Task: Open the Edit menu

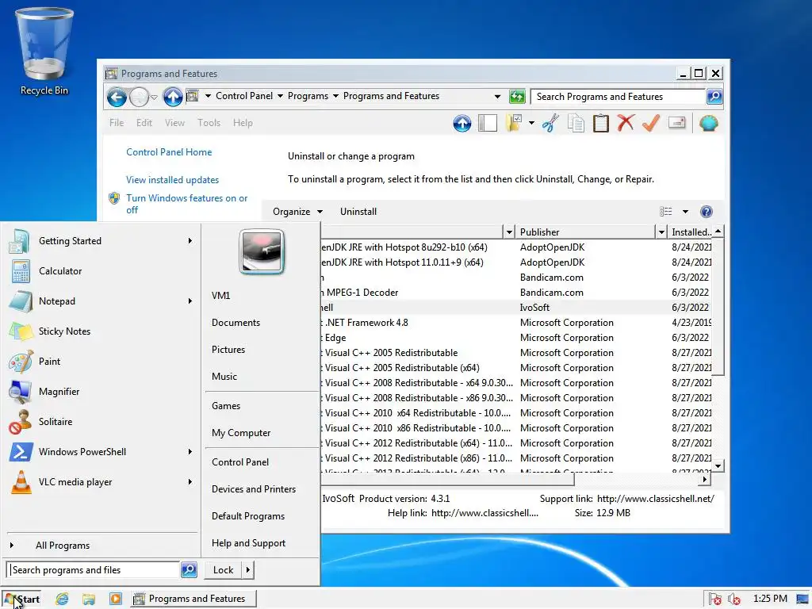Action: [x=144, y=123]
